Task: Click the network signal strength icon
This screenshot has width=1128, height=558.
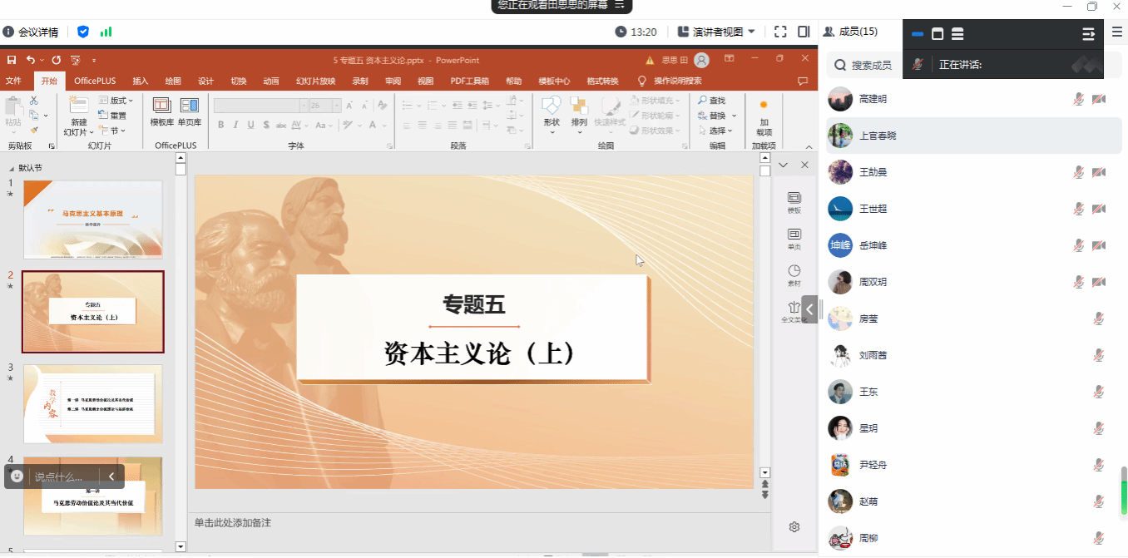Action: [106, 32]
